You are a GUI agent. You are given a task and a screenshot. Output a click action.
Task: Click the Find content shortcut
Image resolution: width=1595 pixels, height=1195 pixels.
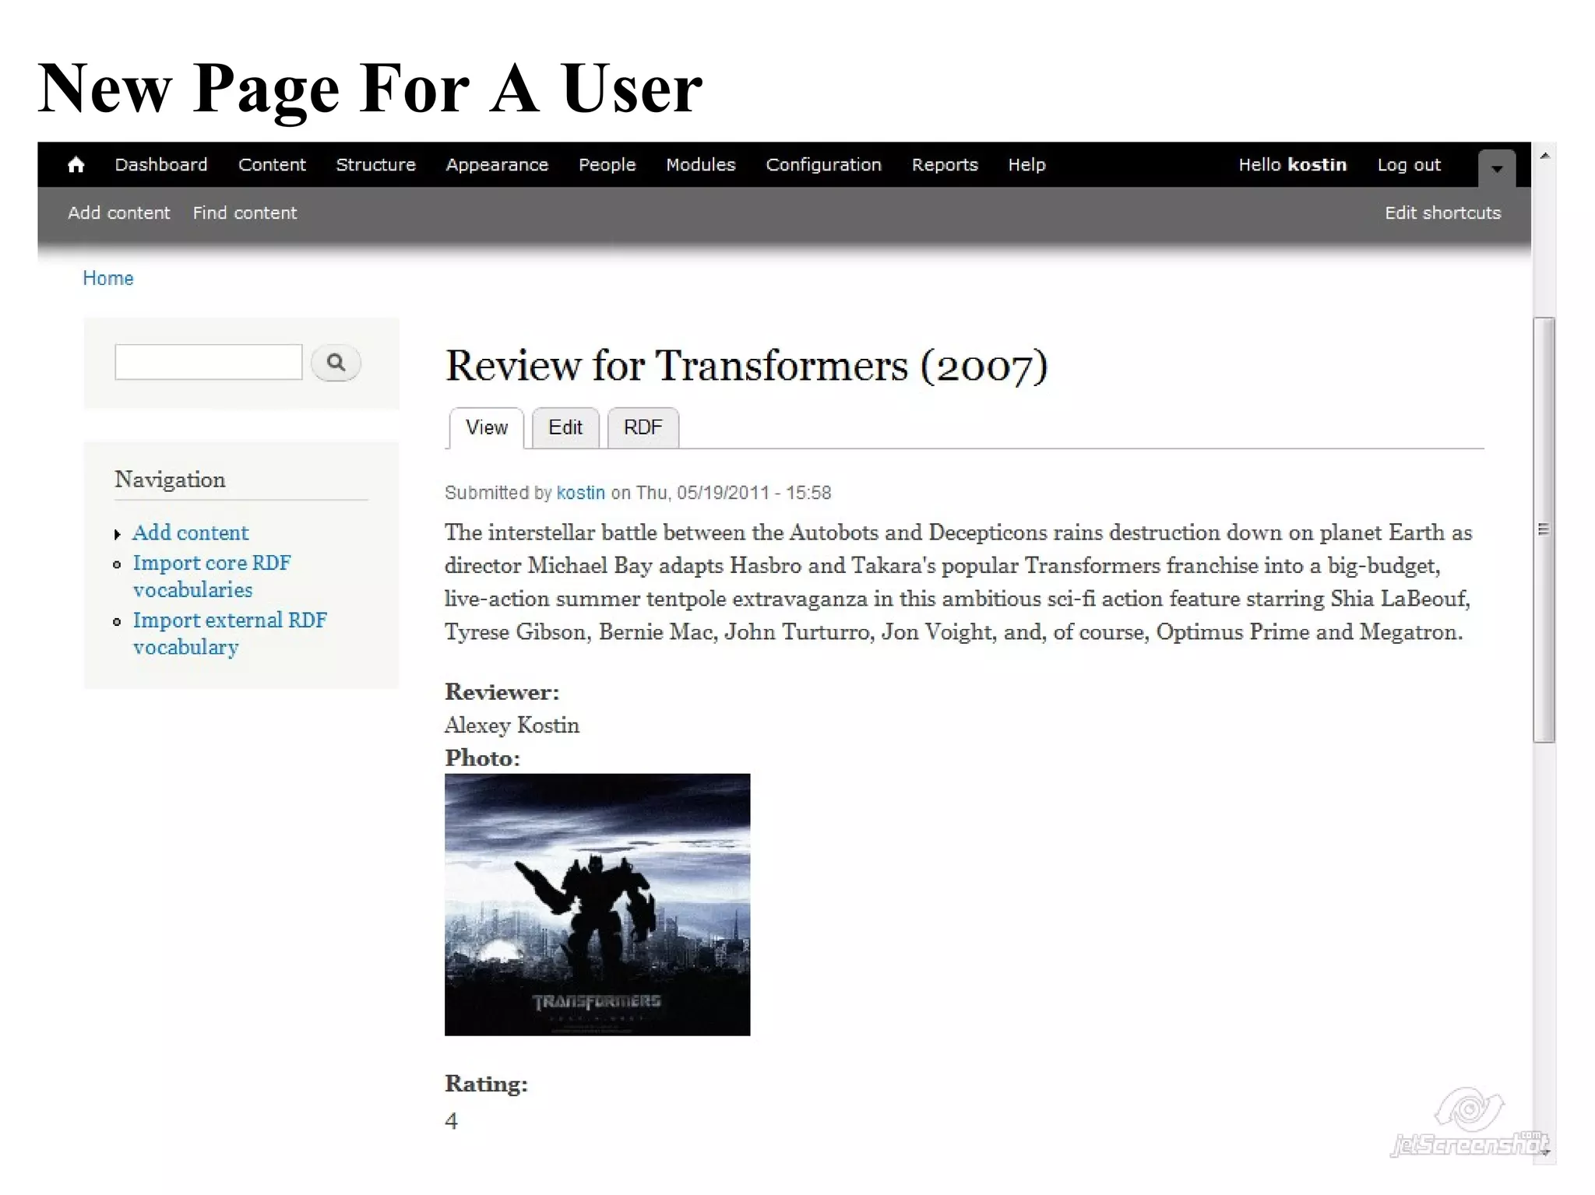[x=245, y=213]
